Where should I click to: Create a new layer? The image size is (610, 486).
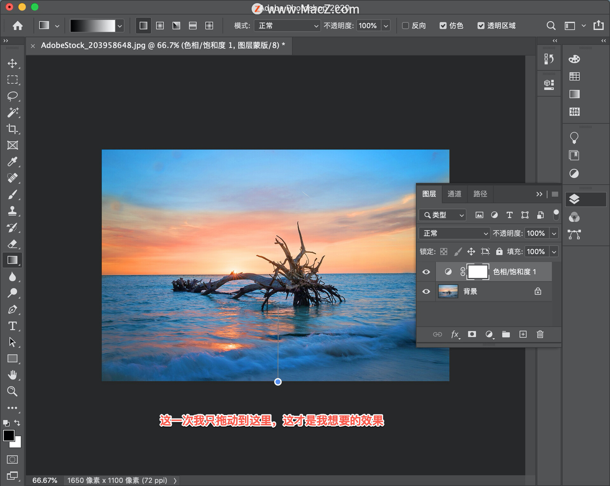point(523,334)
